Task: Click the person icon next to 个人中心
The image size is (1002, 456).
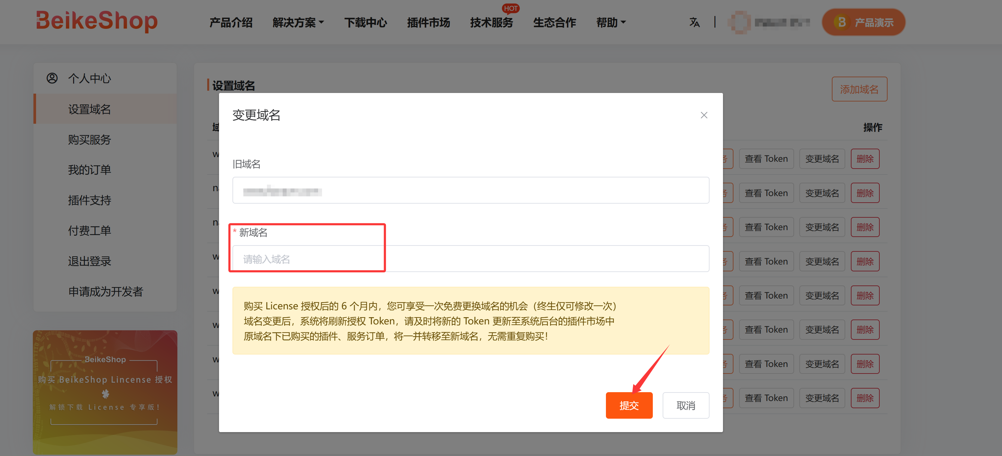Action: click(52, 78)
